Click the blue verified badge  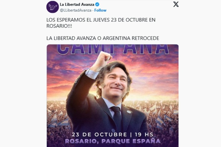pos(97,5)
